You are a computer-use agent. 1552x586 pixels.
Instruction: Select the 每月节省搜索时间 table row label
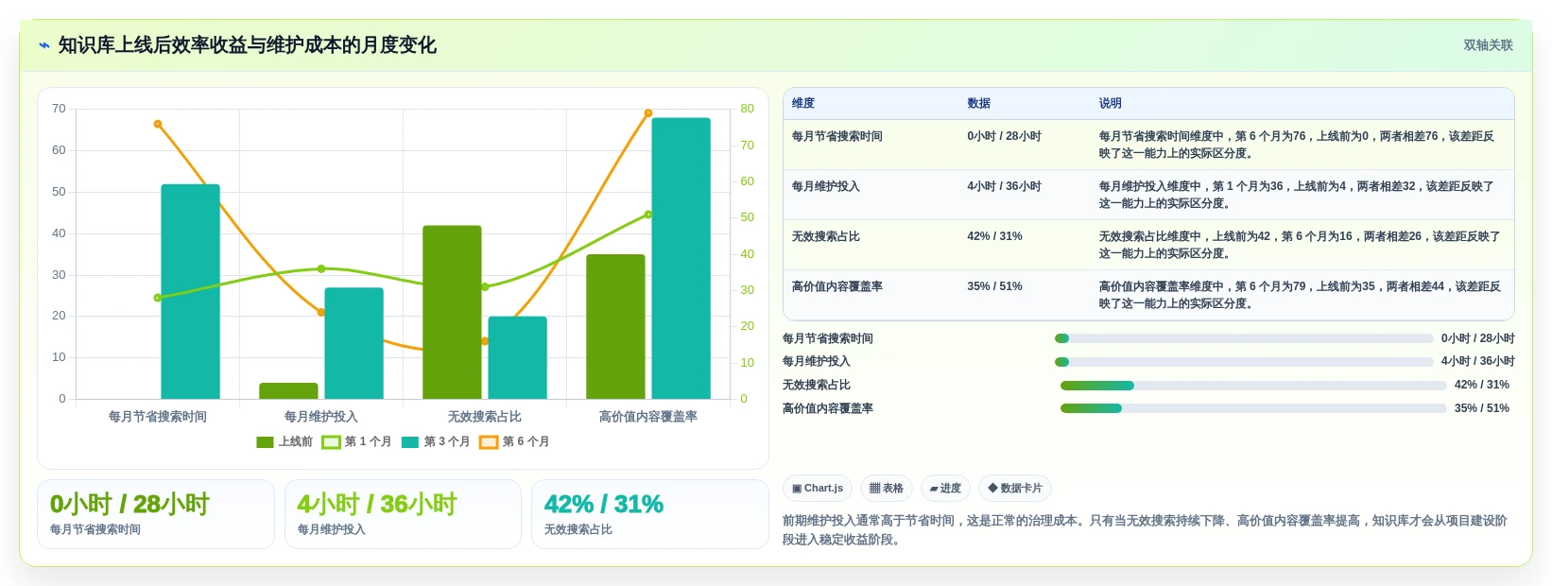coord(837,136)
